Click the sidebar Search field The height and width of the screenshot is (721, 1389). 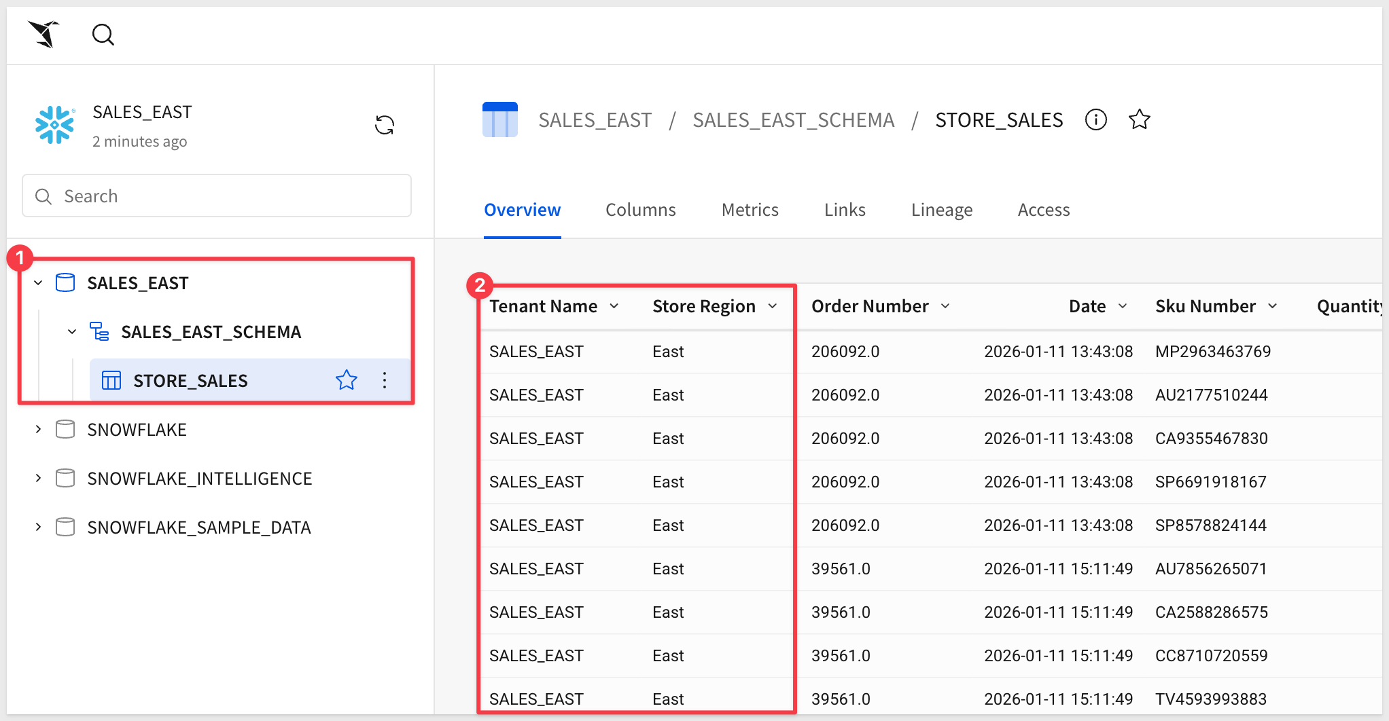[x=217, y=196]
